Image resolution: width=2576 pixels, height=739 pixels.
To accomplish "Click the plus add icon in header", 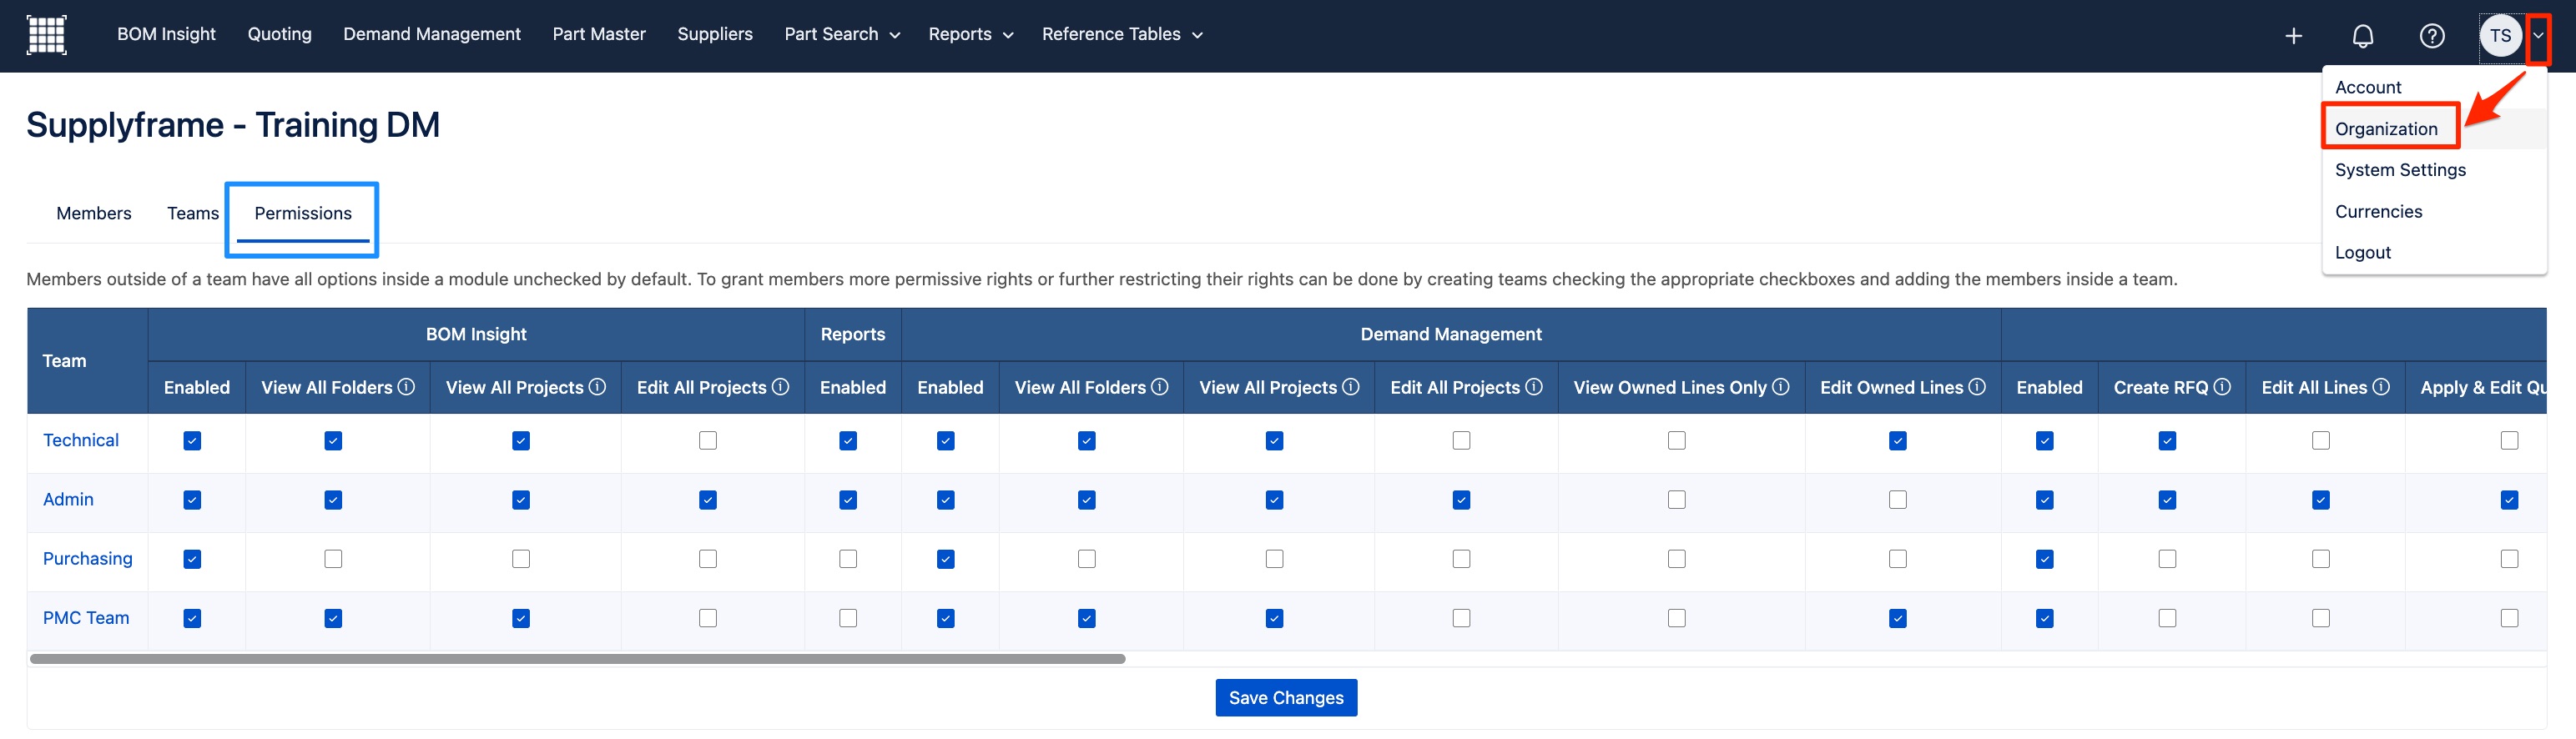I will click(x=2293, y=36).
